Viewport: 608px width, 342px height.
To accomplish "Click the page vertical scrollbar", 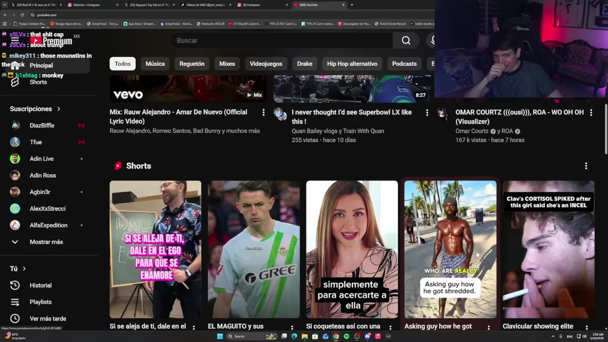I will point(605,128).
